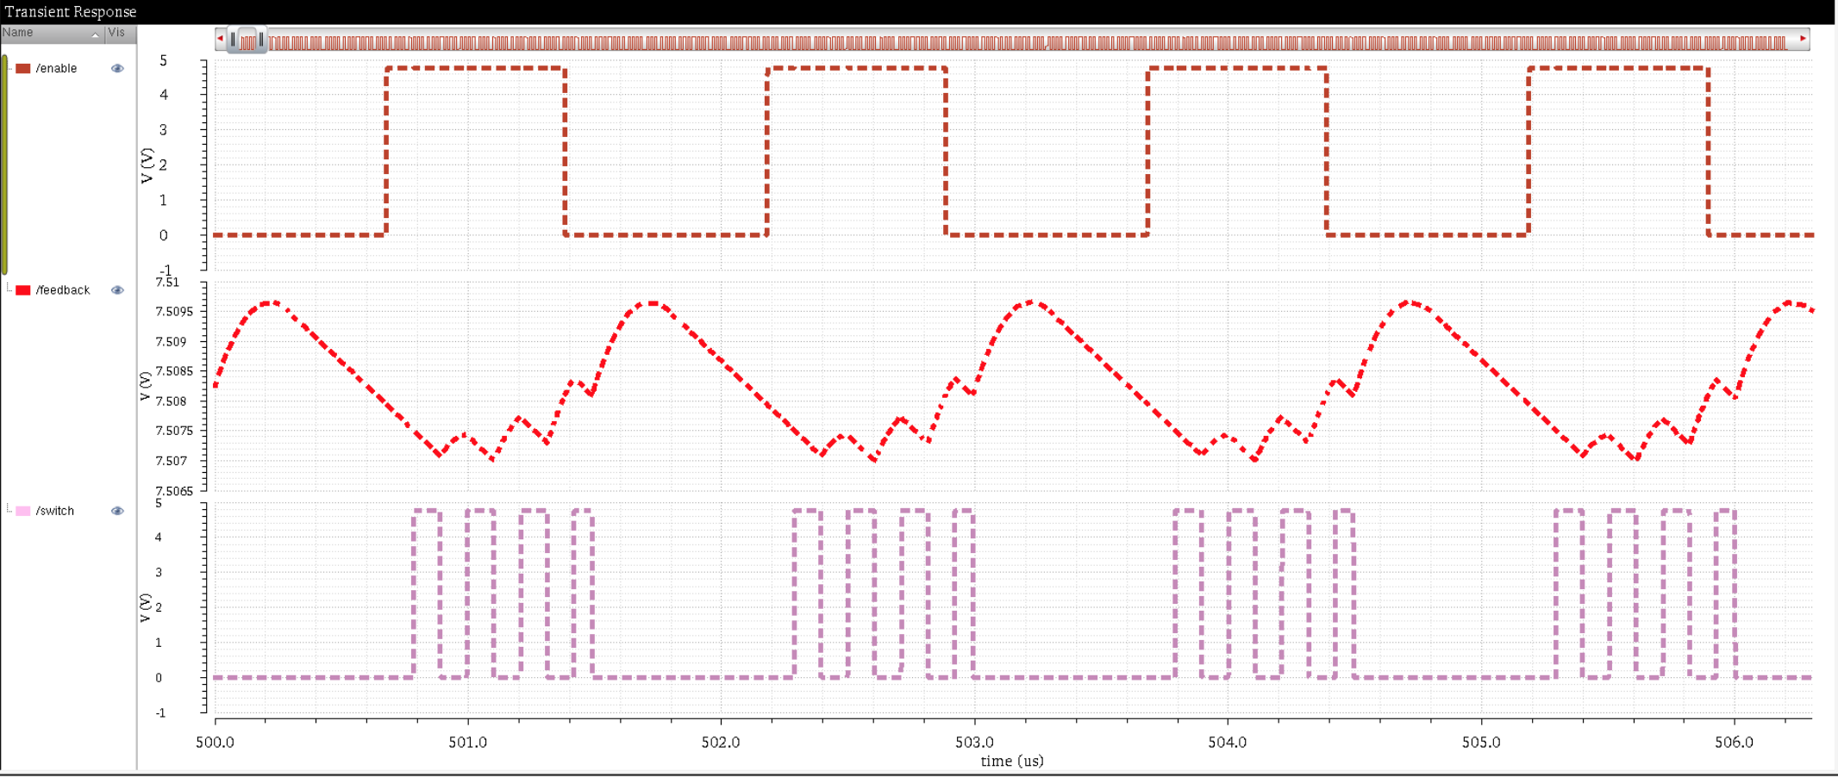Click the Vis column header
Viewport: 1838px width, 777px height.
(120, 33)
